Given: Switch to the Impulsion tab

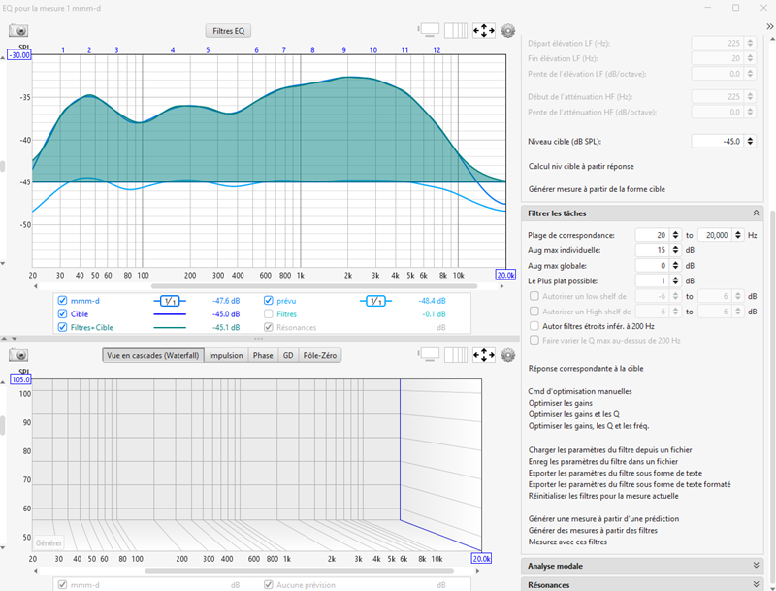Looking at the screenshot, I should [x=226, y=355].
